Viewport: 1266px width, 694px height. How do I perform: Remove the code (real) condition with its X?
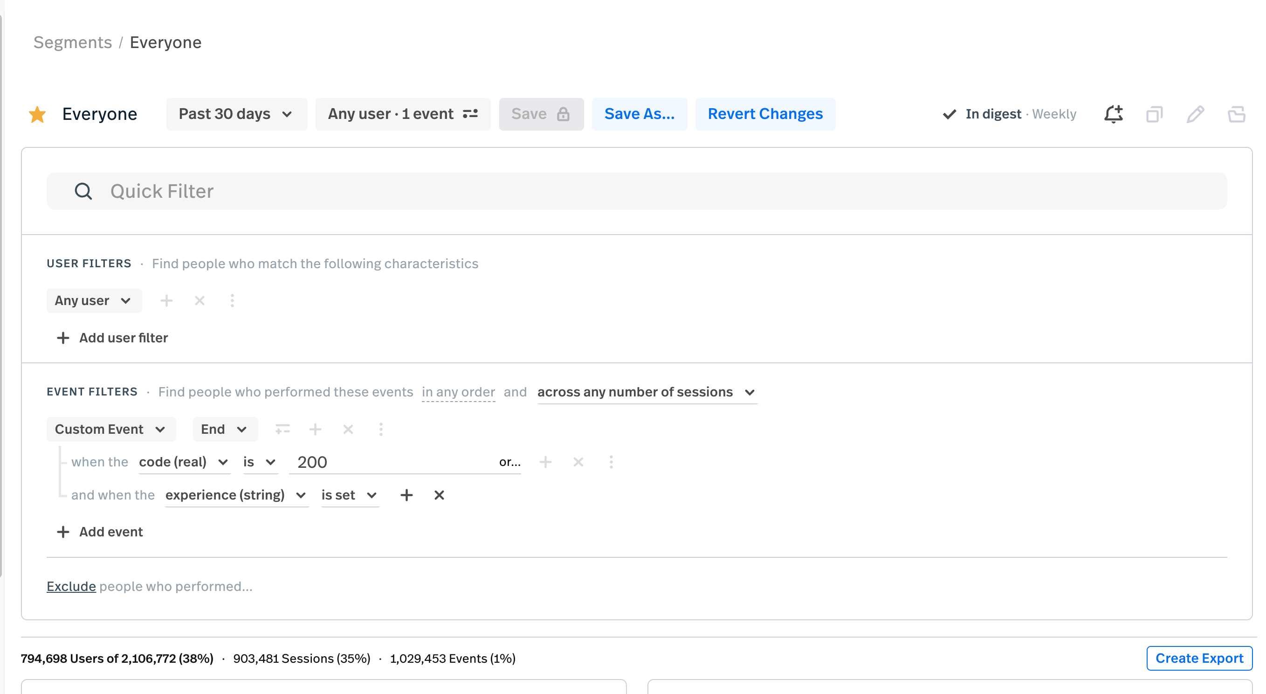click(x=578, y=462)
